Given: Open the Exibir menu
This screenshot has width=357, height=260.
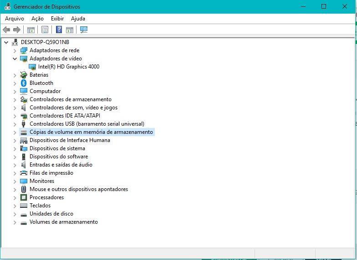Looking at the screenshot, I should tap(57, 19).
